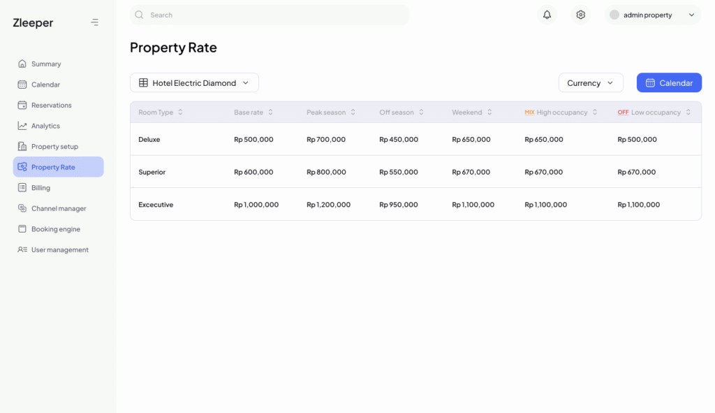Open Property setup menu item
The height and width of the screenshot is (413, 715).
coord(54,147)
